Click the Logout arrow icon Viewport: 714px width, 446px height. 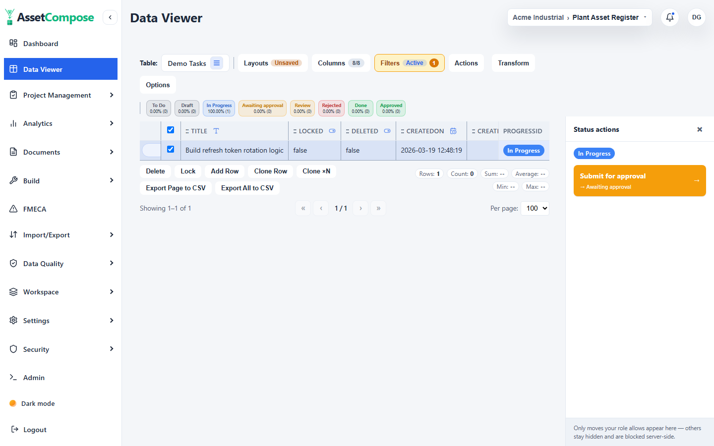pos(15,429)
